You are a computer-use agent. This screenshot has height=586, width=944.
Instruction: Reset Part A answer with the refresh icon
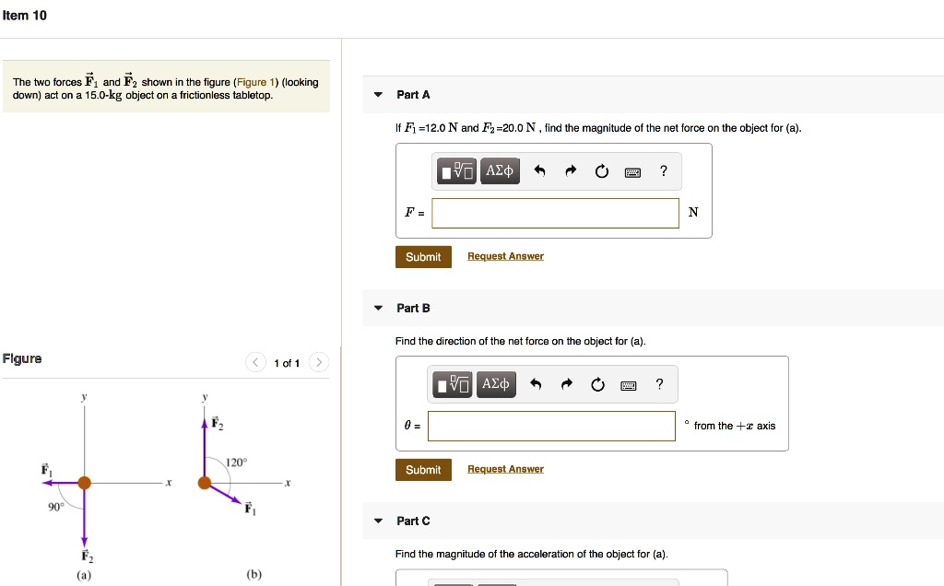pyautogui.click(x=602, y=170)
